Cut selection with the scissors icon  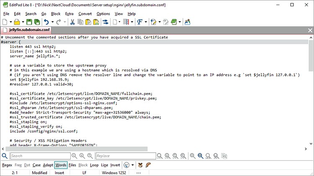(72, 22)
